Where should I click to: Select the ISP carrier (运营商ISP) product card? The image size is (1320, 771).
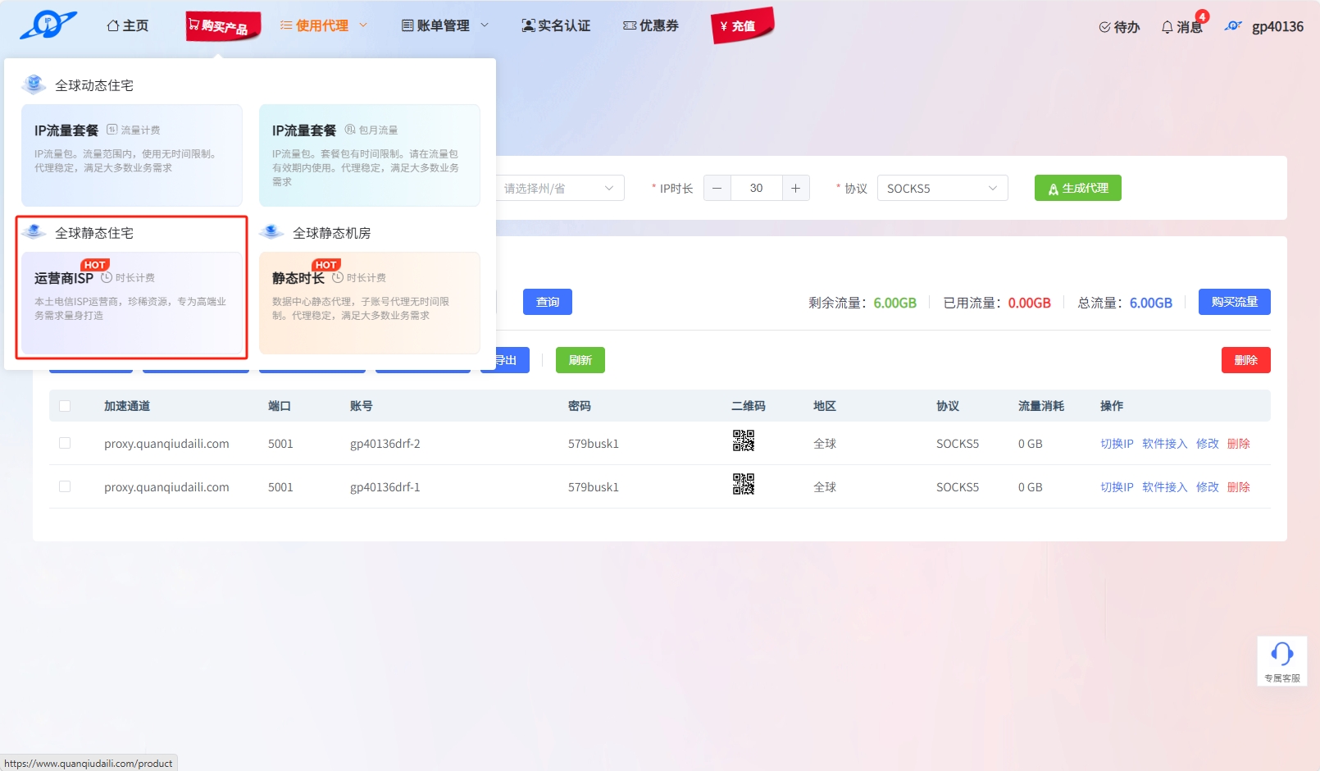click(131, 302)
